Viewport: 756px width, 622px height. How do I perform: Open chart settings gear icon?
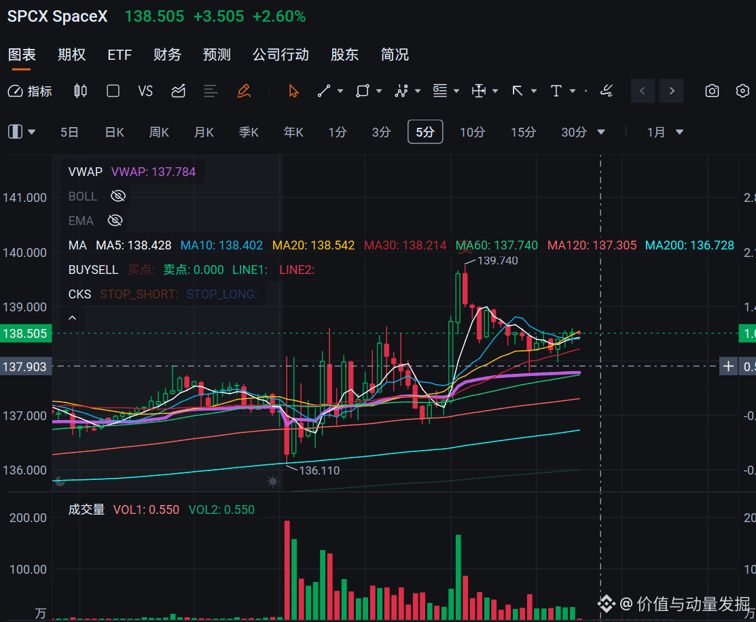point(742,90)
